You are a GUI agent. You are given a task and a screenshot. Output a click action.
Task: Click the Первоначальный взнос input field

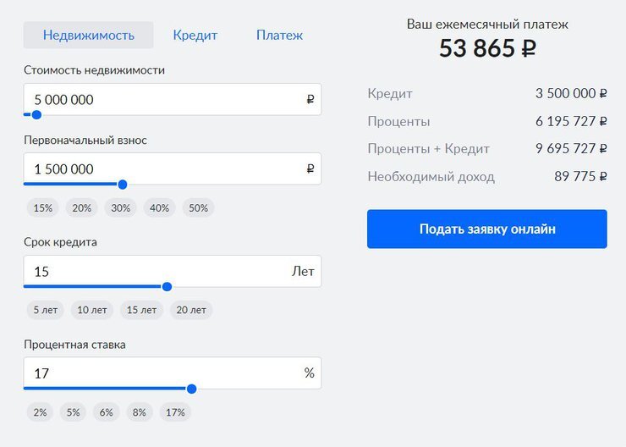165,168
